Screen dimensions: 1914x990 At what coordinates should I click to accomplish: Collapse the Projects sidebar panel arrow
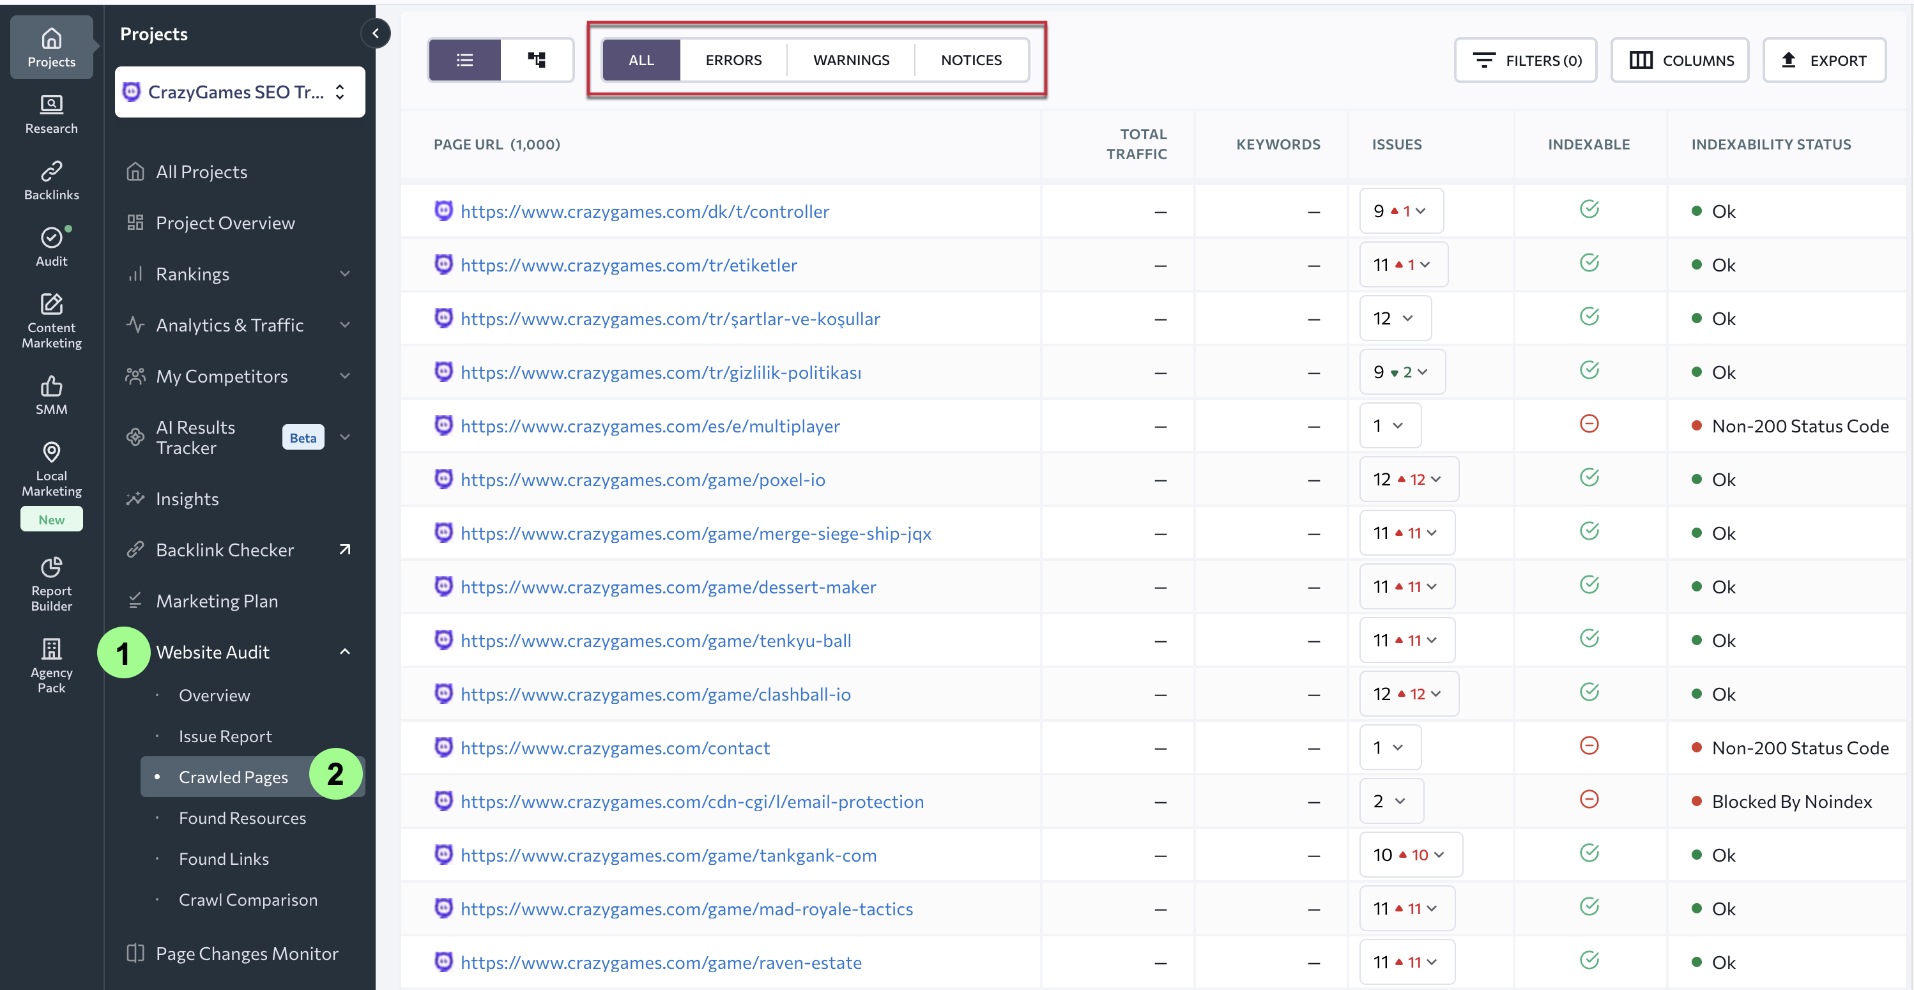pyautogui.click(x=375, y=33)
